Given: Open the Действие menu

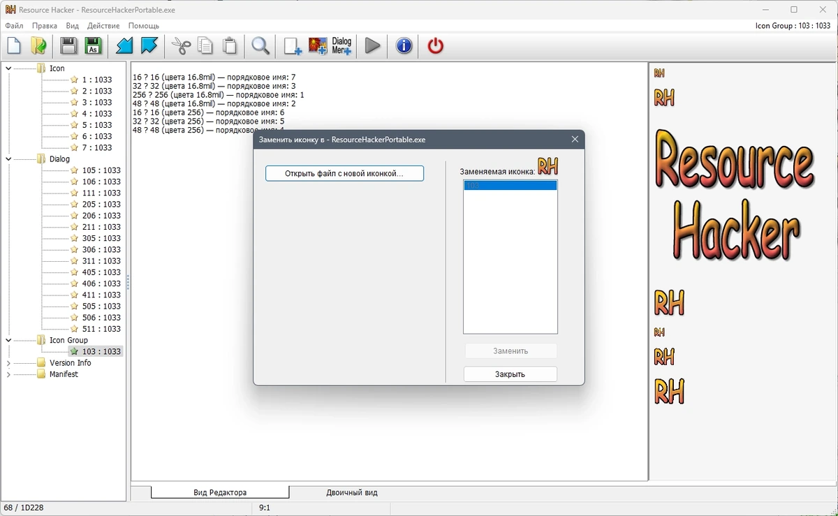Looking at the screenshot, I should coord(103,26).
